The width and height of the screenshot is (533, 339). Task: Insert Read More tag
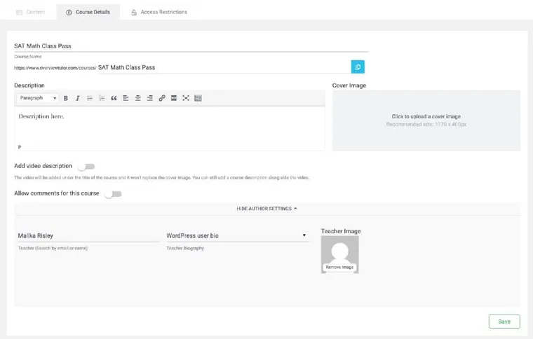click(x=174, y=98)
